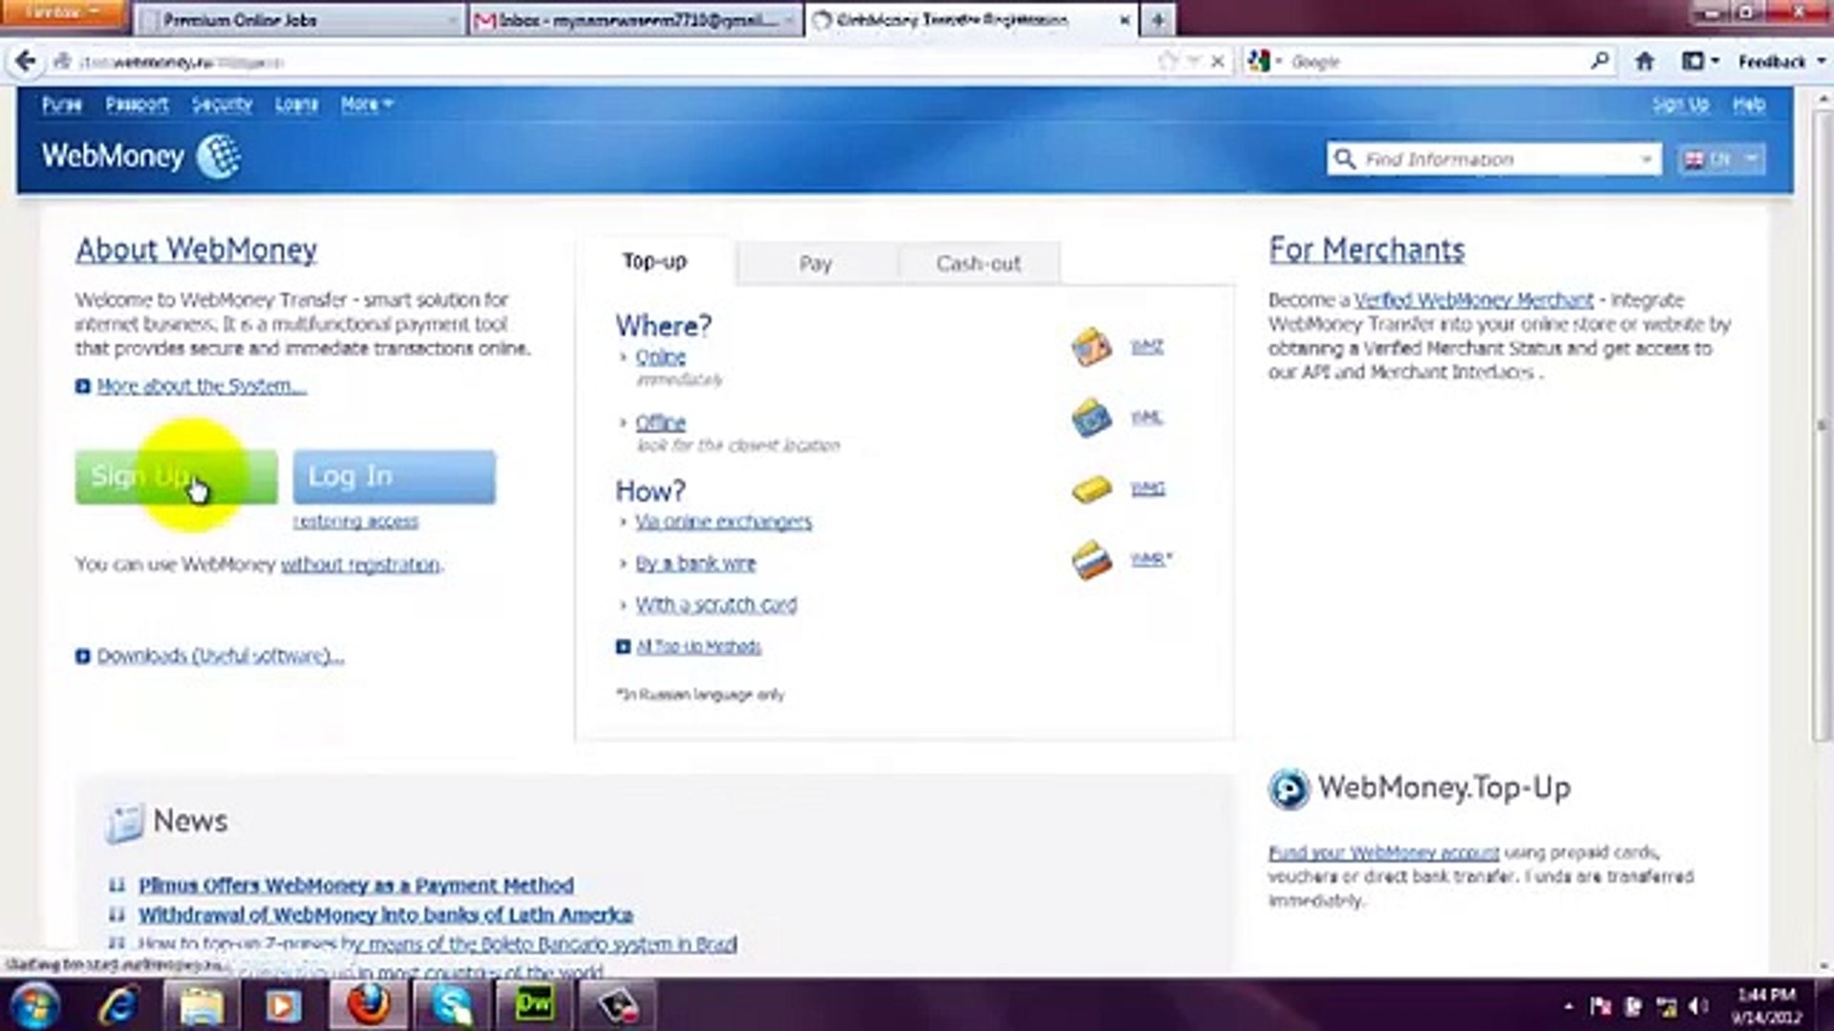Screen dimensions: 1834x1031
Task: Click the green Sign Up button
Action: coord(175,475)
